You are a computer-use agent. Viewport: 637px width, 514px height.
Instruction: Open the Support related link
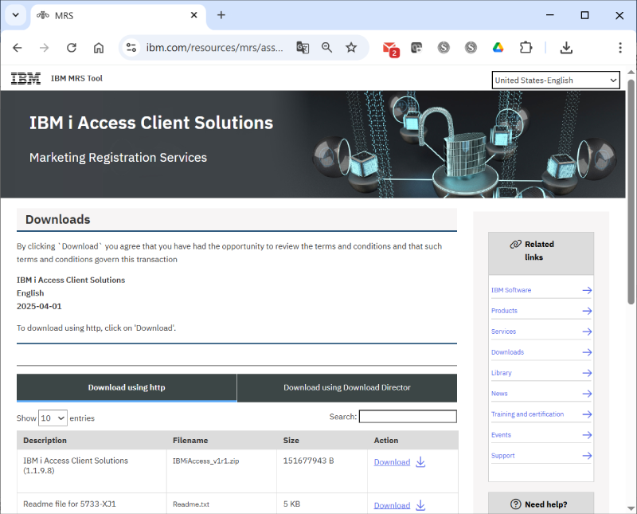tap(503, 456)
